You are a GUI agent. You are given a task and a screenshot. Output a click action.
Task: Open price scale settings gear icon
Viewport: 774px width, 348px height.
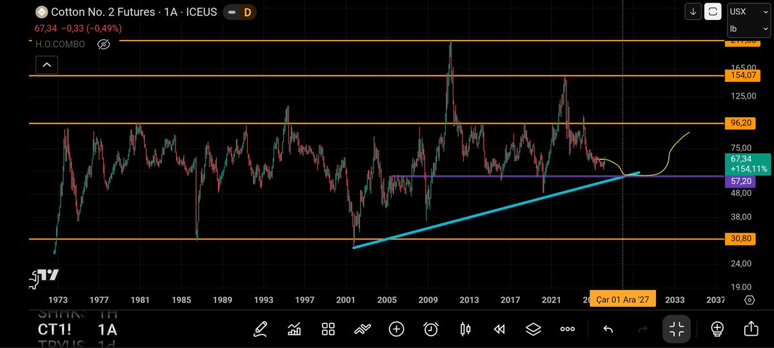[x=749, y=300]
